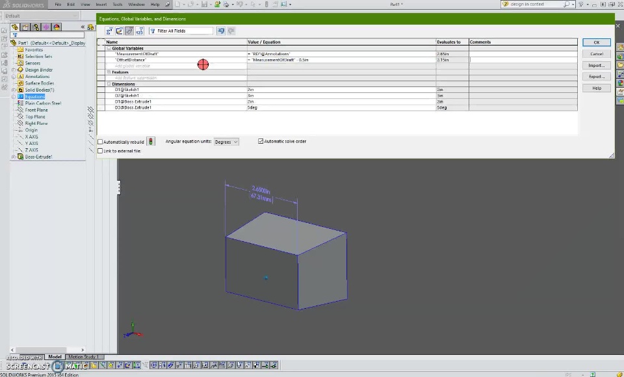The height and width of the screenshot is (377, 624).
Task: Select the Model tab
Action: [55, 357]
